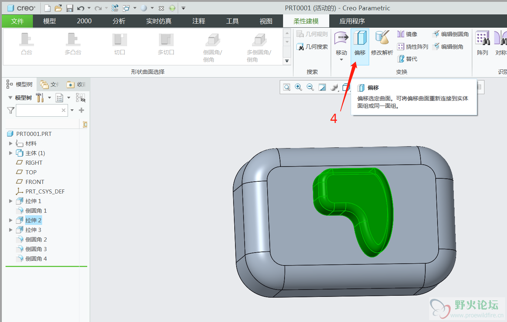Click 几何规则 (Geometry Rules)

click(312, 34)
